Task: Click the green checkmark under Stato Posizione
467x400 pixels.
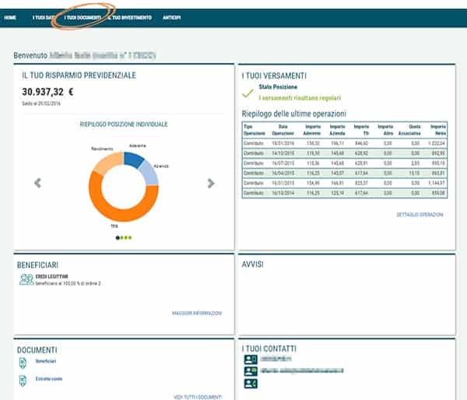Action: [x=248, y=93]
